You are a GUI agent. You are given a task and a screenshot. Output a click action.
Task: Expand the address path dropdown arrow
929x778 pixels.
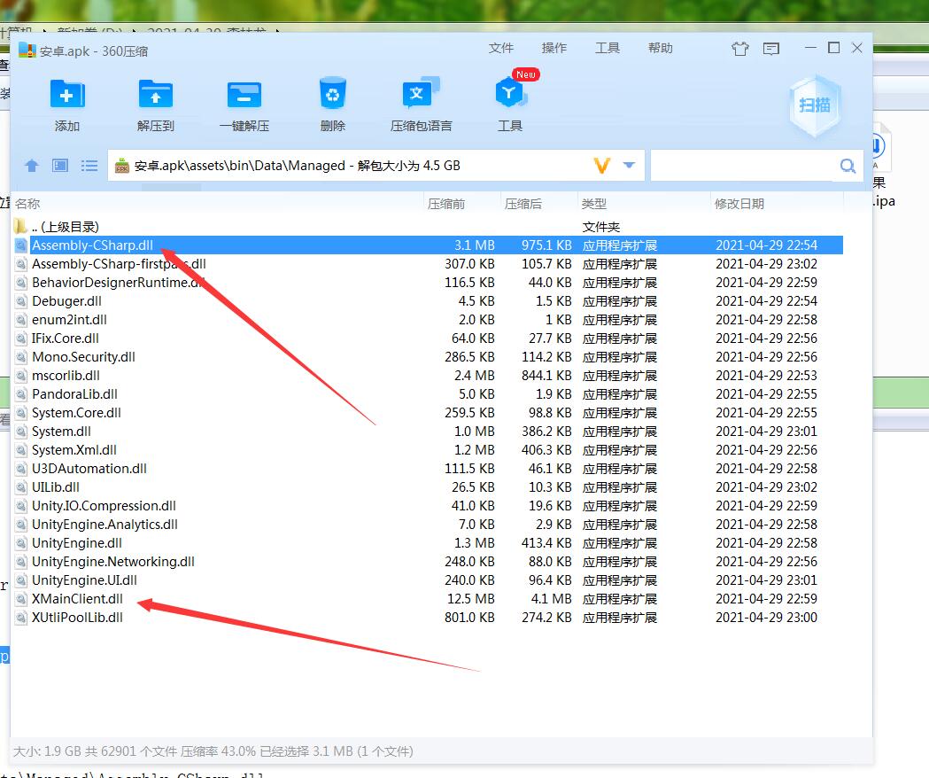(629, 165)
